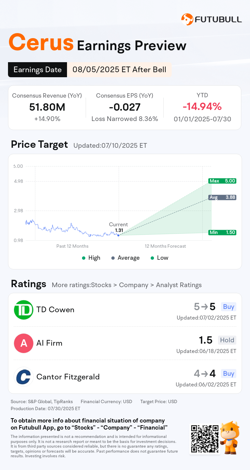
Task: Click the 2.98 y-axis label
Action: [18, 211]
